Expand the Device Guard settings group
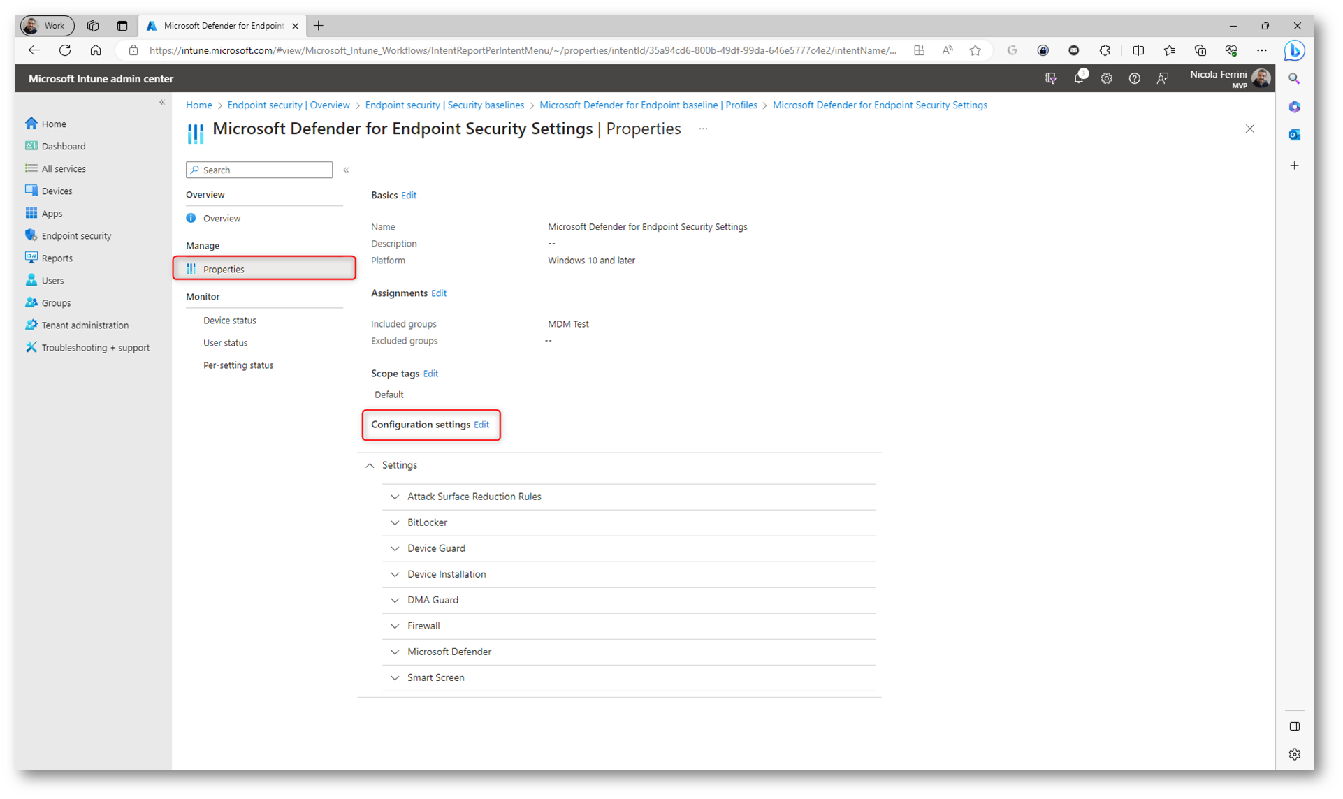The image size is (1343, 799). pos(395,548)
